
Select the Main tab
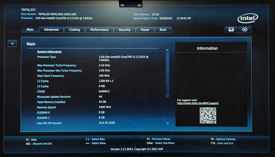[30, 29]
